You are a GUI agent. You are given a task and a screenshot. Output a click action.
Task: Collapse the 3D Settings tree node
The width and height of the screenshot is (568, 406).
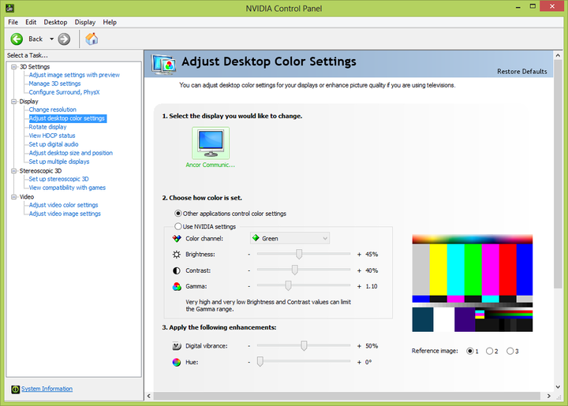pos(13,67)
